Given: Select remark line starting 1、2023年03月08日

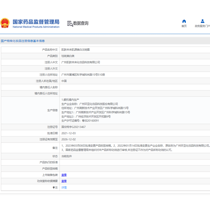Looking at the screenshot, I should point(136,146).
